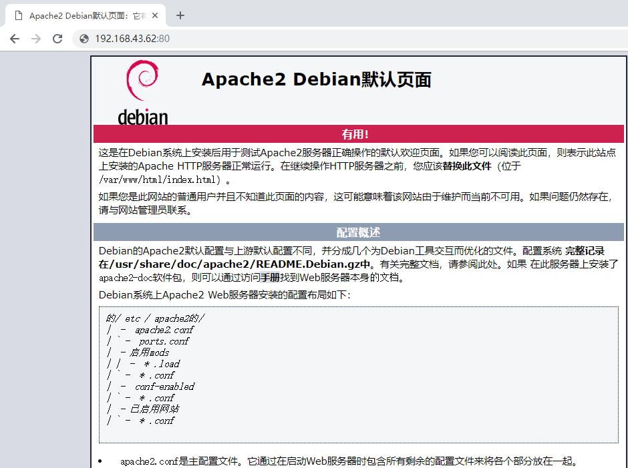Click the forward navigation arrow
The image size is (628, 468).
tap(36, 39)
